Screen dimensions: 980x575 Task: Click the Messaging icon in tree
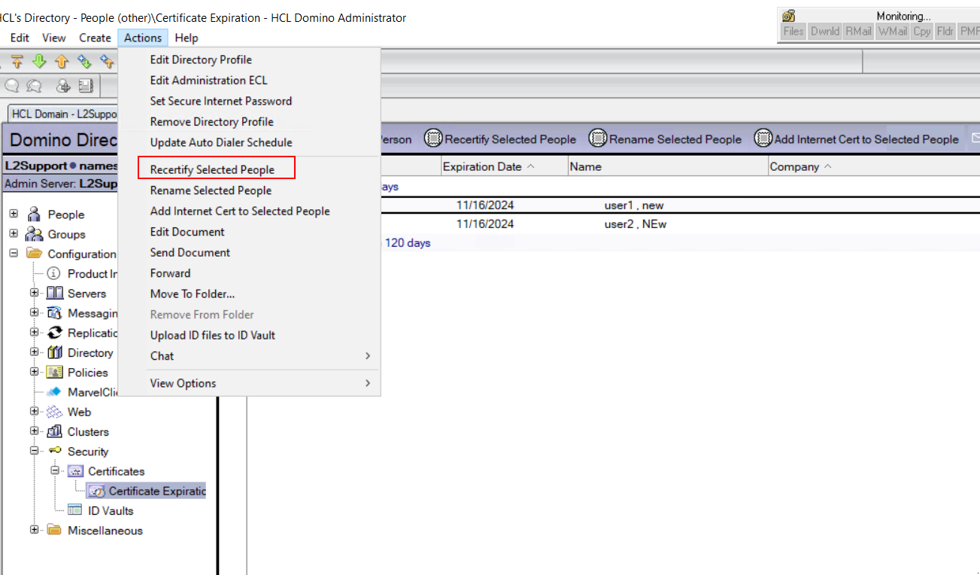coord(55,313)
